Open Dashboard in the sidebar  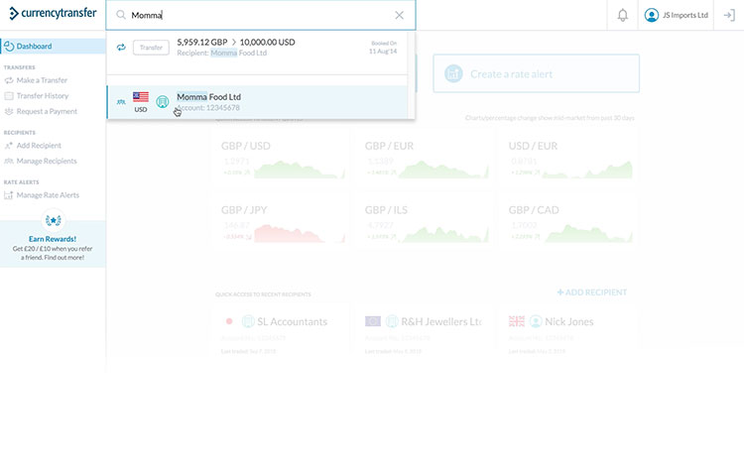tap(34, 46)
